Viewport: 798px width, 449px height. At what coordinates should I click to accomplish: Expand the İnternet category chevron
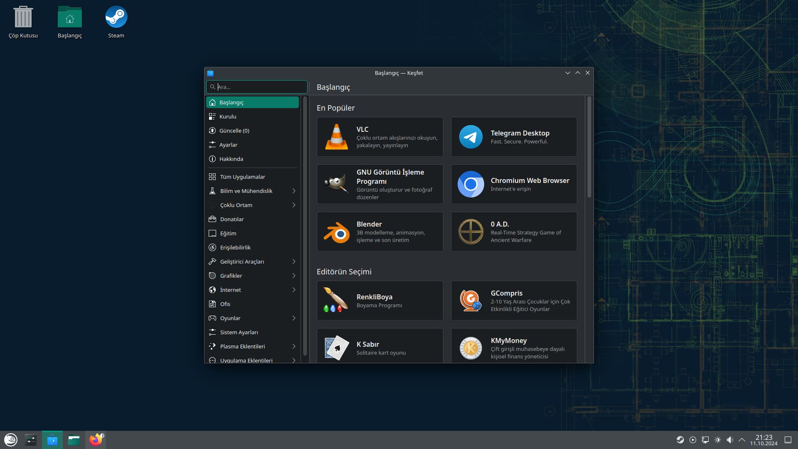294,290
